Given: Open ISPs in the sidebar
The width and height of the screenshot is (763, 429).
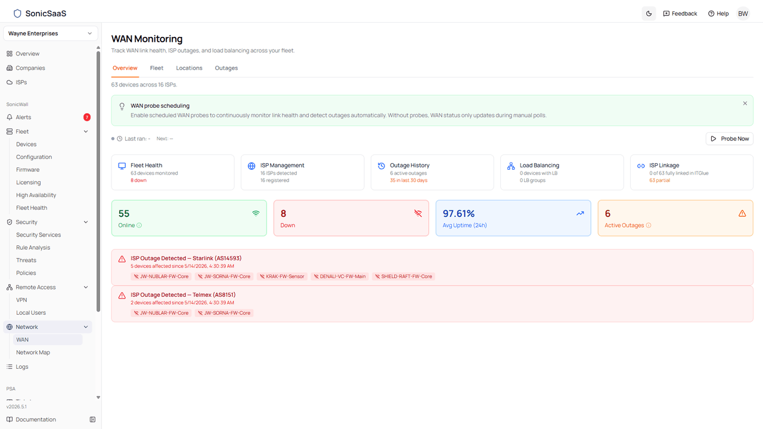Looking at the screenshot, I should pos(21,82).
